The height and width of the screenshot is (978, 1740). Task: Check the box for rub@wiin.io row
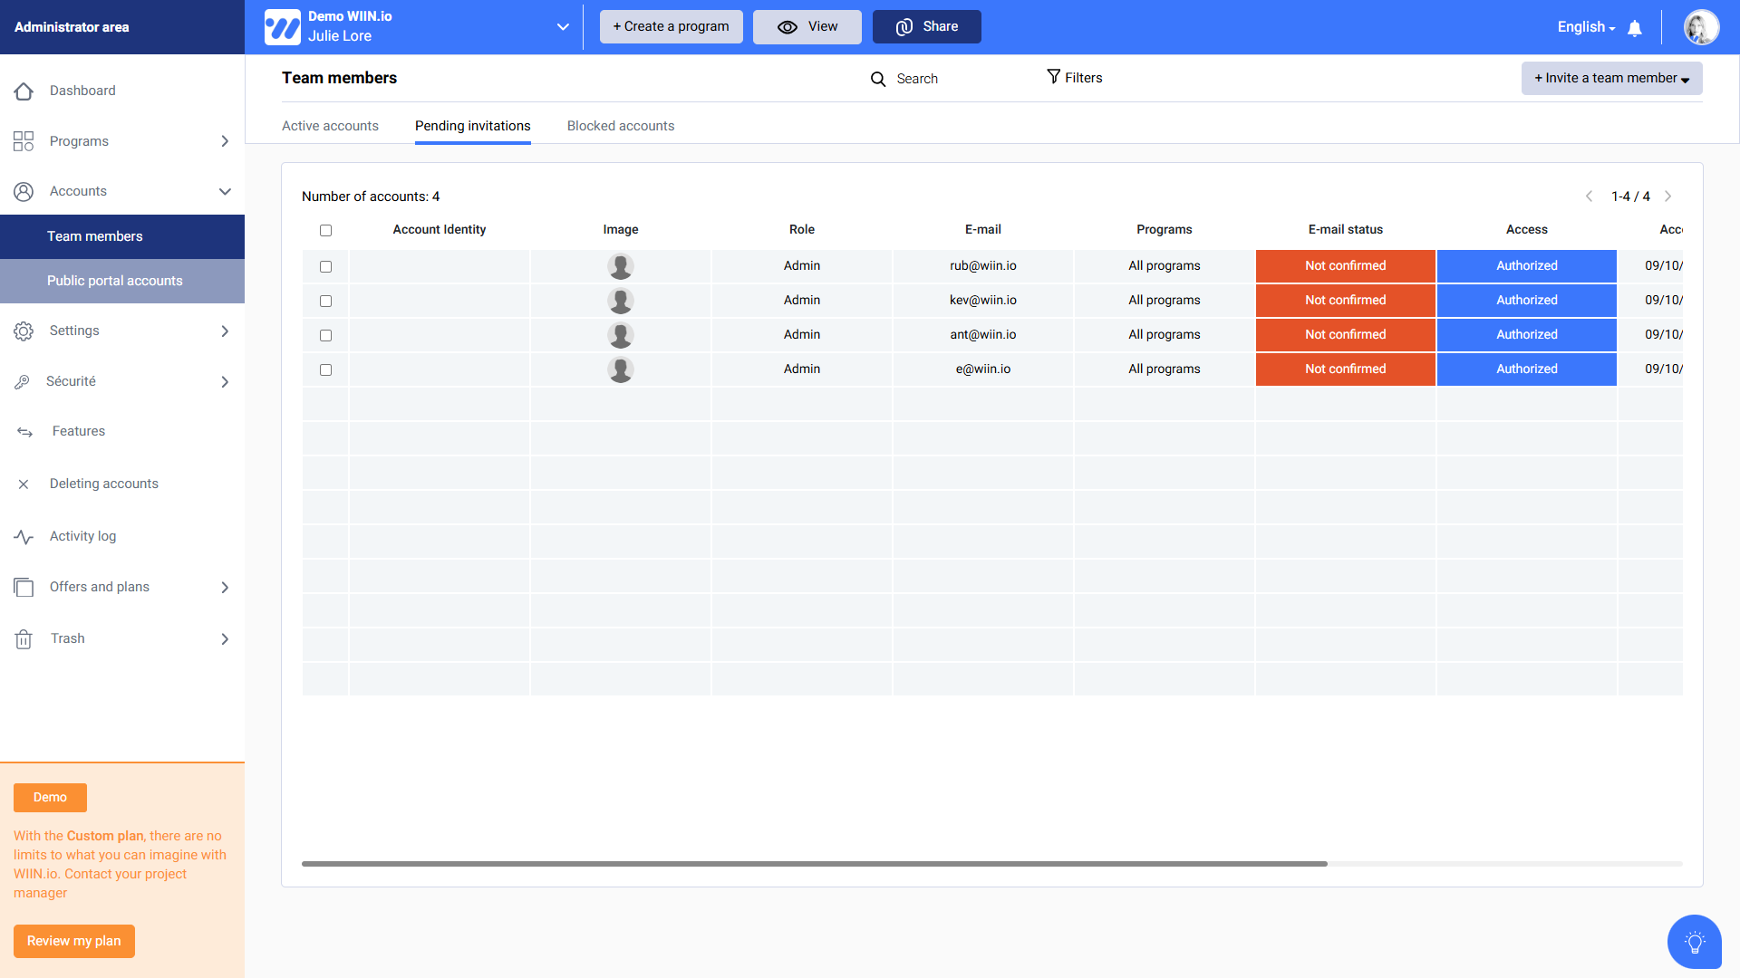click(x=325, y=266)
